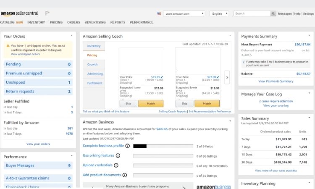This screenshot has width=315, height=189.
Task: Click the Upload credentials progress bar
Action: pyautogui.click(x=163, y=165)
